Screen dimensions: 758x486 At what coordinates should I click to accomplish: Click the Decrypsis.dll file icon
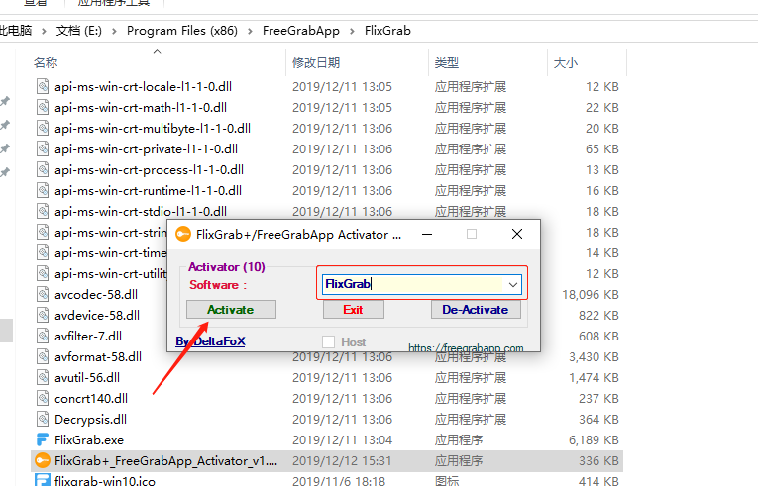coord(43,419)
